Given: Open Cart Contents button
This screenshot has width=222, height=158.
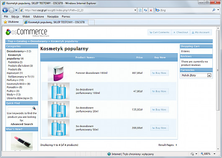Looking at the screenshot, I should [x=160, y=32].
